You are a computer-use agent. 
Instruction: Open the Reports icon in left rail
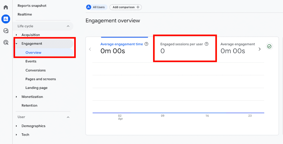[6, 19]
